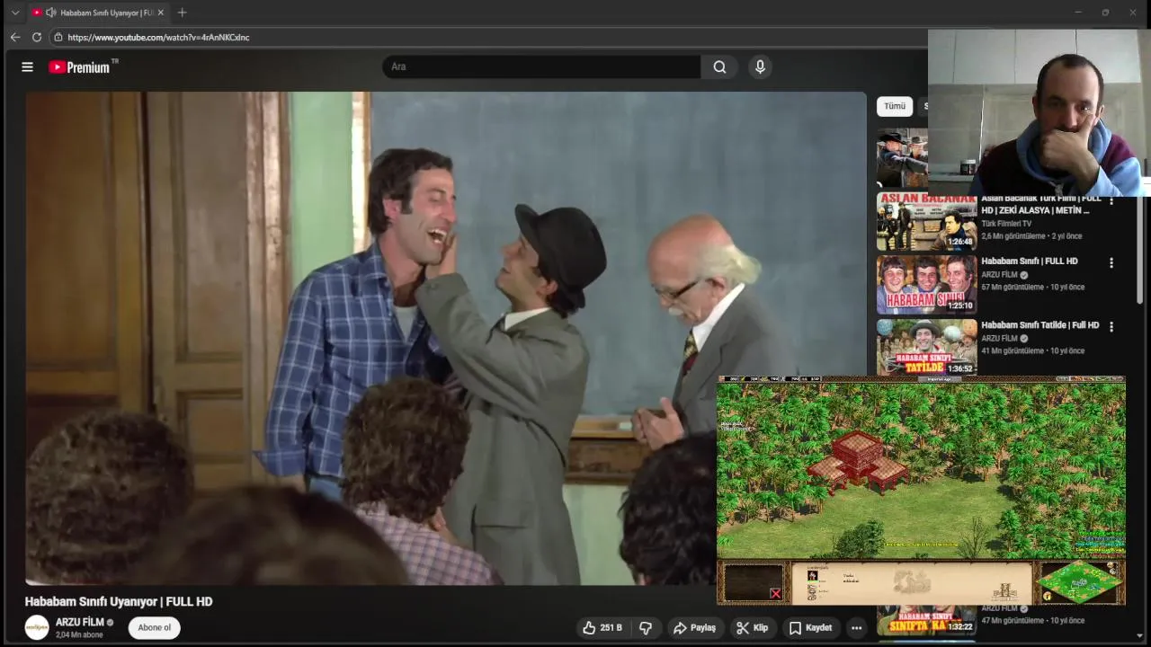Viewport: 1151px width, 647px height.
Task: Open options menu for Hababam Sınıfı Tatilde
Action: pos(1111,327)
